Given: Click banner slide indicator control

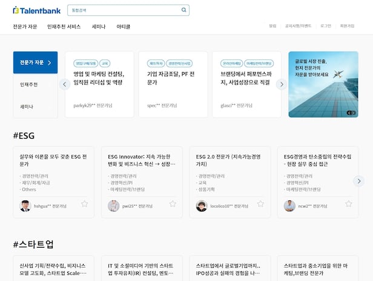Looking at the screenshot, I should tap(350, 113).
